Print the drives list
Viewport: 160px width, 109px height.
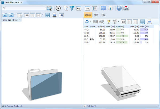click(149, 22)
